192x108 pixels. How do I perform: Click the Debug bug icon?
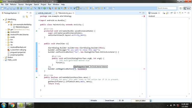click(39, 8)
